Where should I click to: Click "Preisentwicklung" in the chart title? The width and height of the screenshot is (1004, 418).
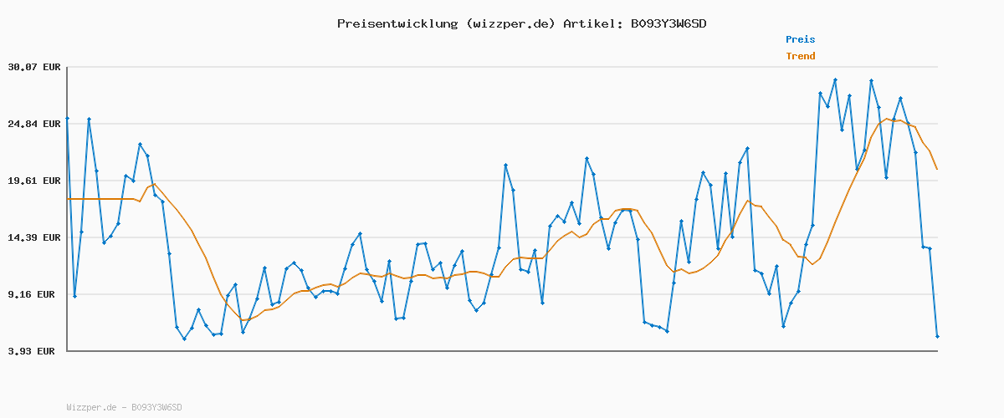tap(393, 23)
